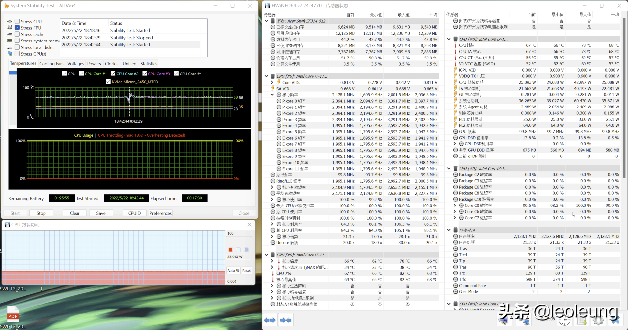Open the HWiNFO settings gear icon
The height and width of the screenshot is (330, 628).
click(598, 321)
